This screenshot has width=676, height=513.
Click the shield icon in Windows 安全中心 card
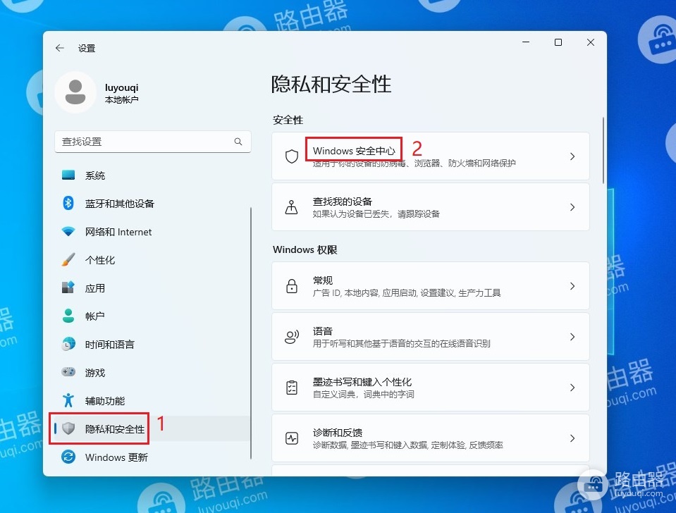click(x=292, y=156)
